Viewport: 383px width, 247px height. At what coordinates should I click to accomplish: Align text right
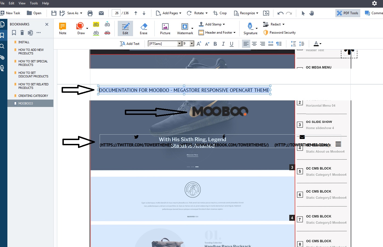click(263, 44)
